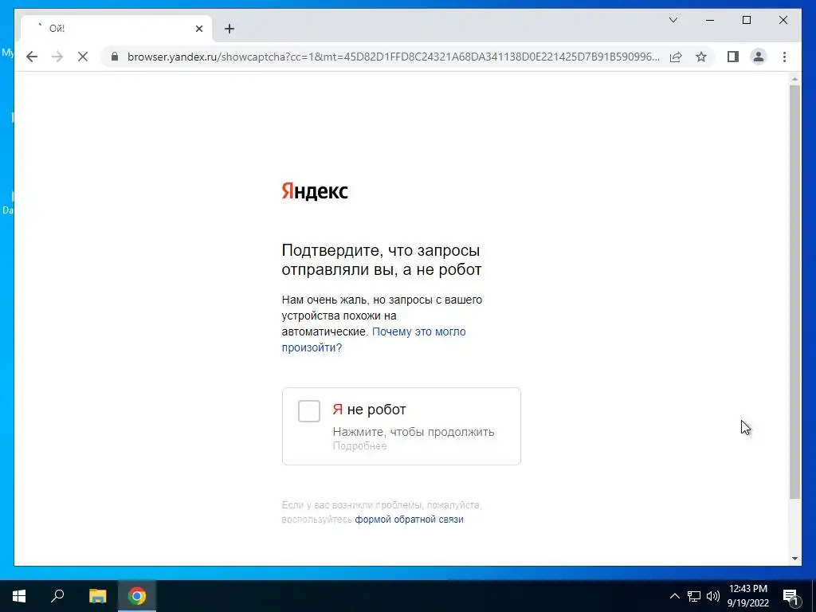The image size is (816, 612).
Task: Click the scrollbar down arrow
Action: 794,559
